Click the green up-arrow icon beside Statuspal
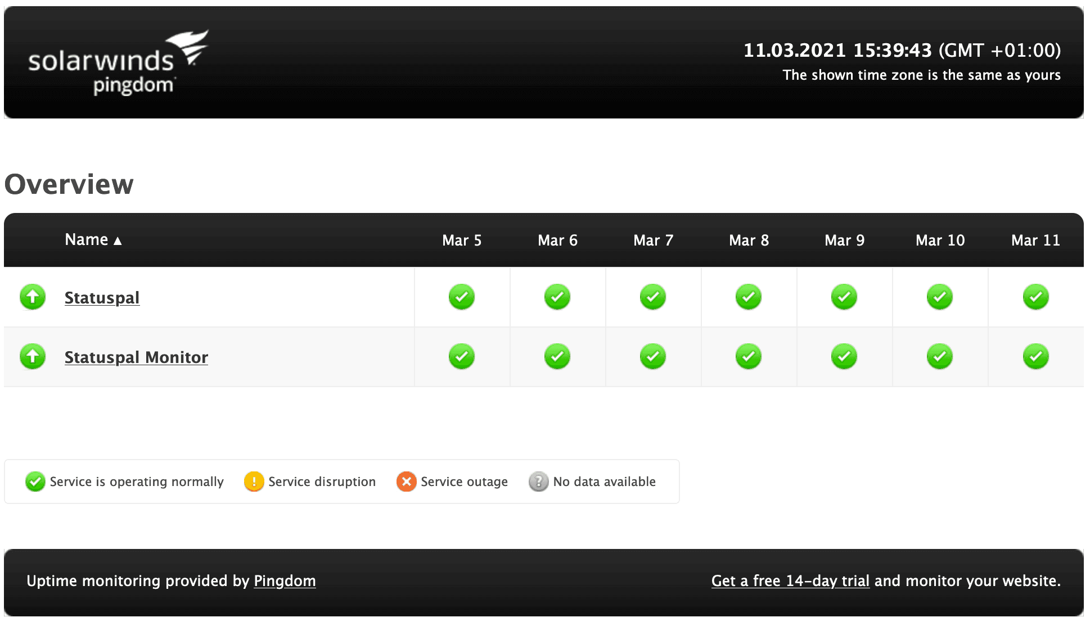This screenshot has width=1090, height=622. coord(33,297)
